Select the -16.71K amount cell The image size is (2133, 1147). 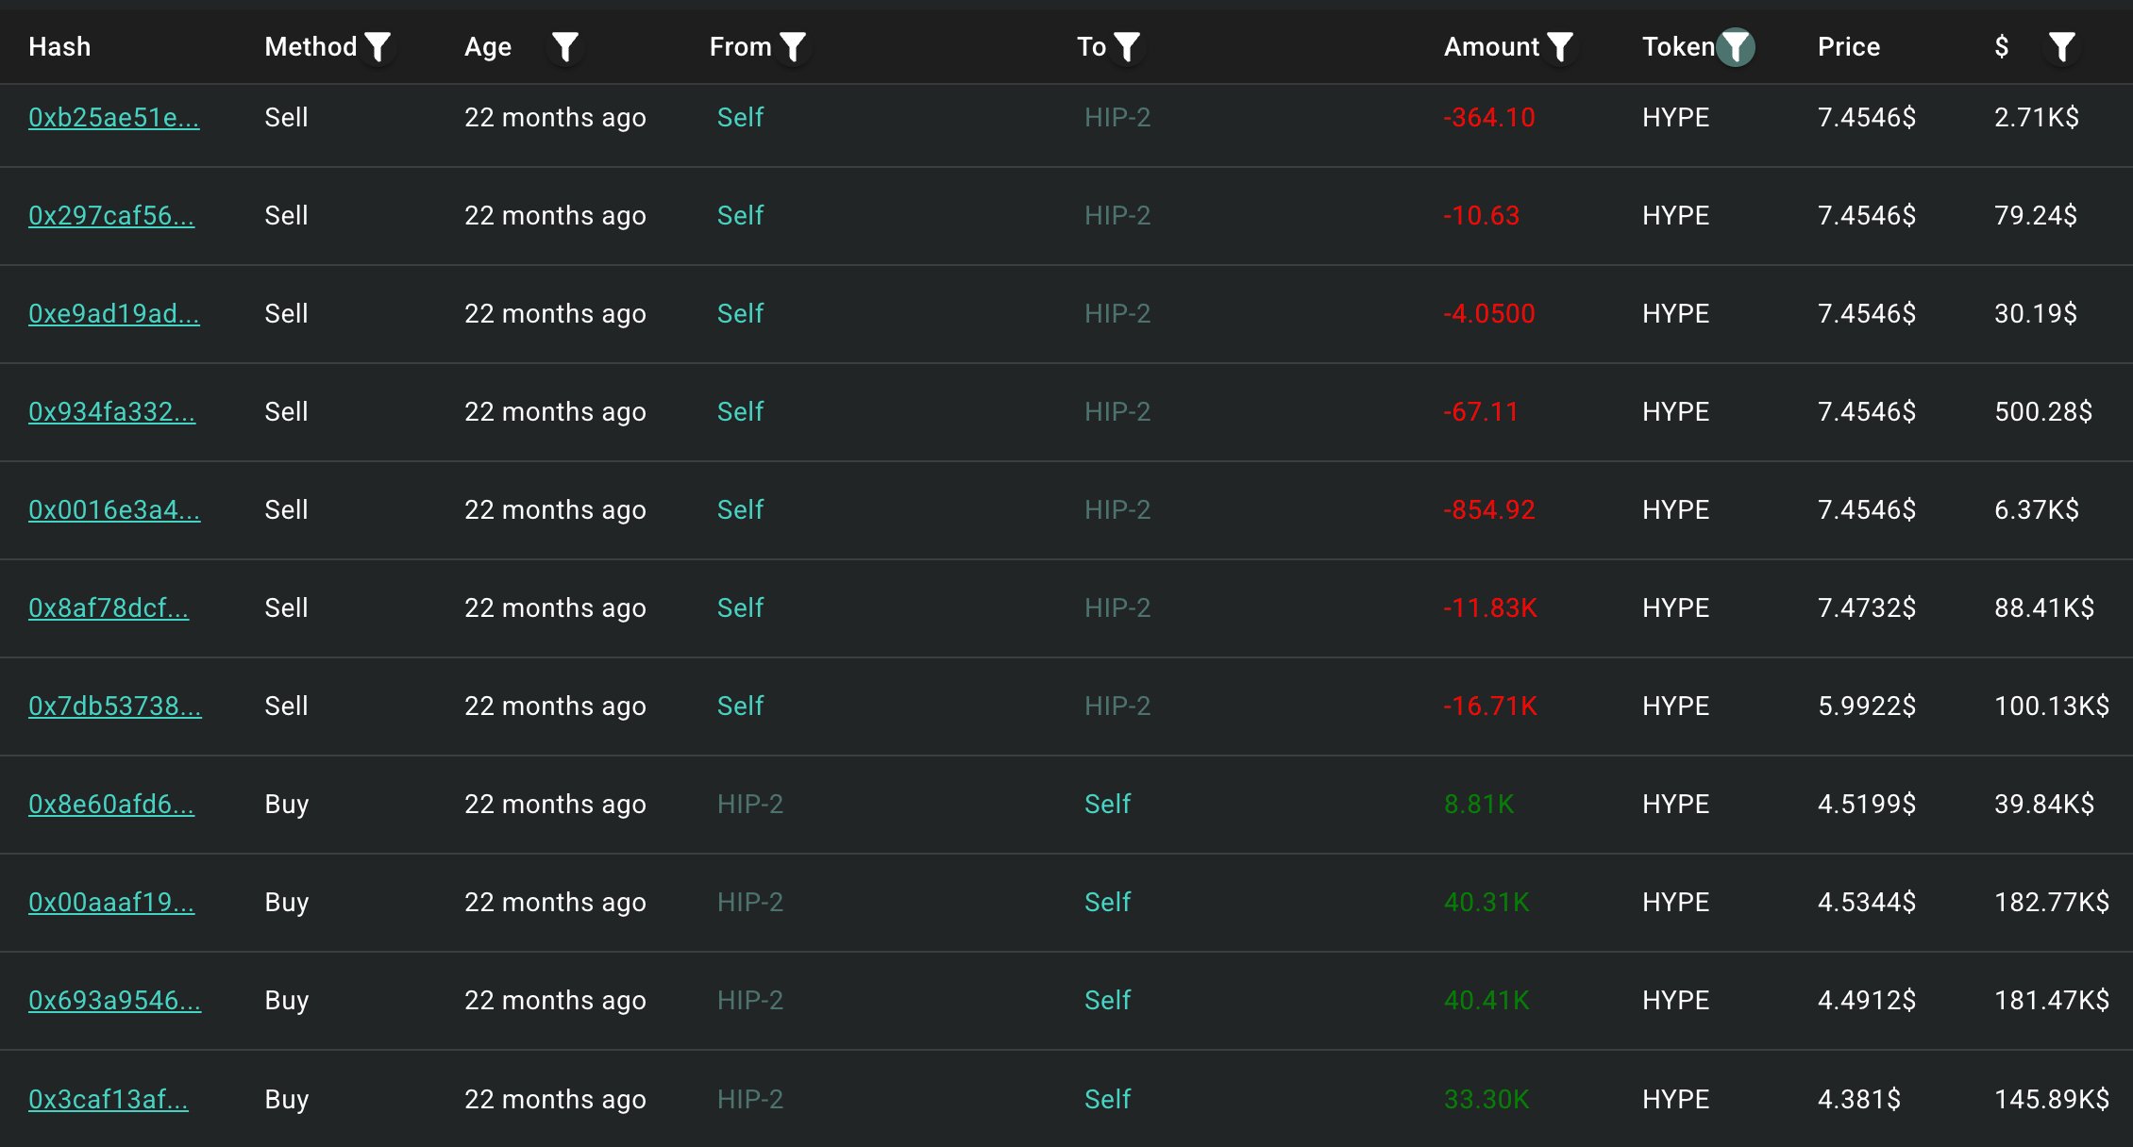click(1490, 706)
